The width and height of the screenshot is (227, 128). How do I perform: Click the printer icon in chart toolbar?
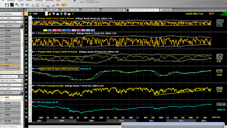[65, 14]
